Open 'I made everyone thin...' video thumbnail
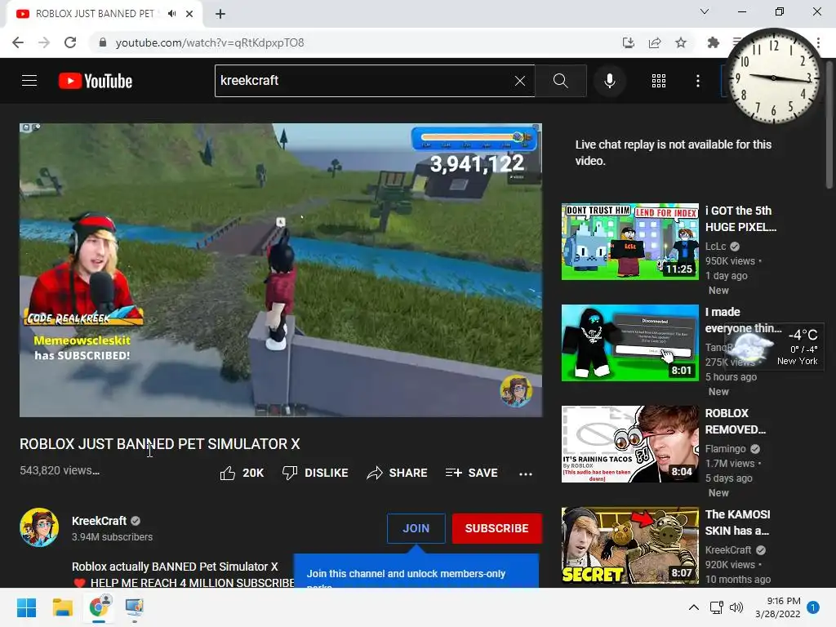836x627 pixels. [x=629, y=342]
